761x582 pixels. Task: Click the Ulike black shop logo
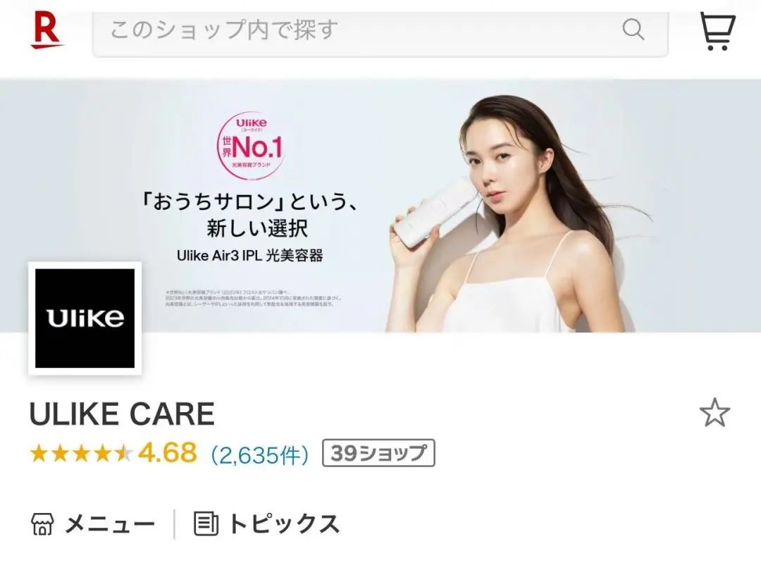[85, 318]
